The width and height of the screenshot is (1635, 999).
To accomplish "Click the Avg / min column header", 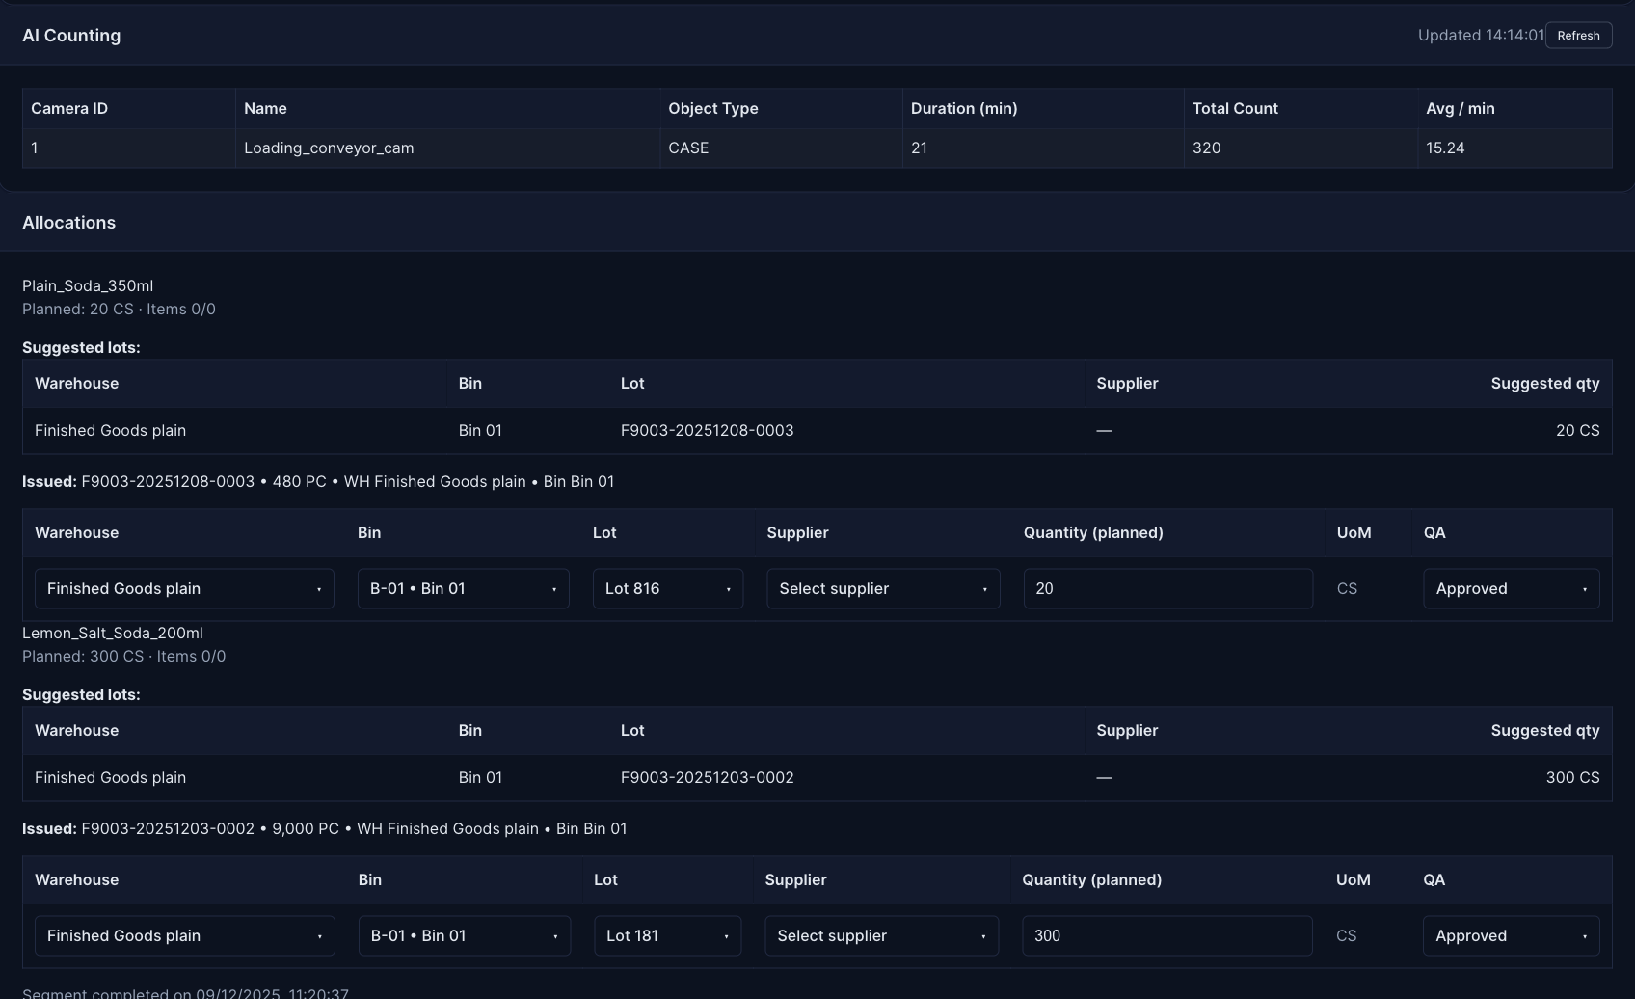I will click(x=1460, y=109).
